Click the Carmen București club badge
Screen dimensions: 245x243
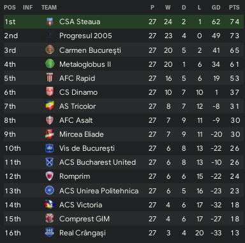coord(50,50)
